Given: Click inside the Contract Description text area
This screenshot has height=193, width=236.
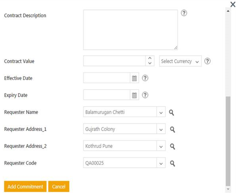Looking at the screenshot, I should tap(130, 29).
